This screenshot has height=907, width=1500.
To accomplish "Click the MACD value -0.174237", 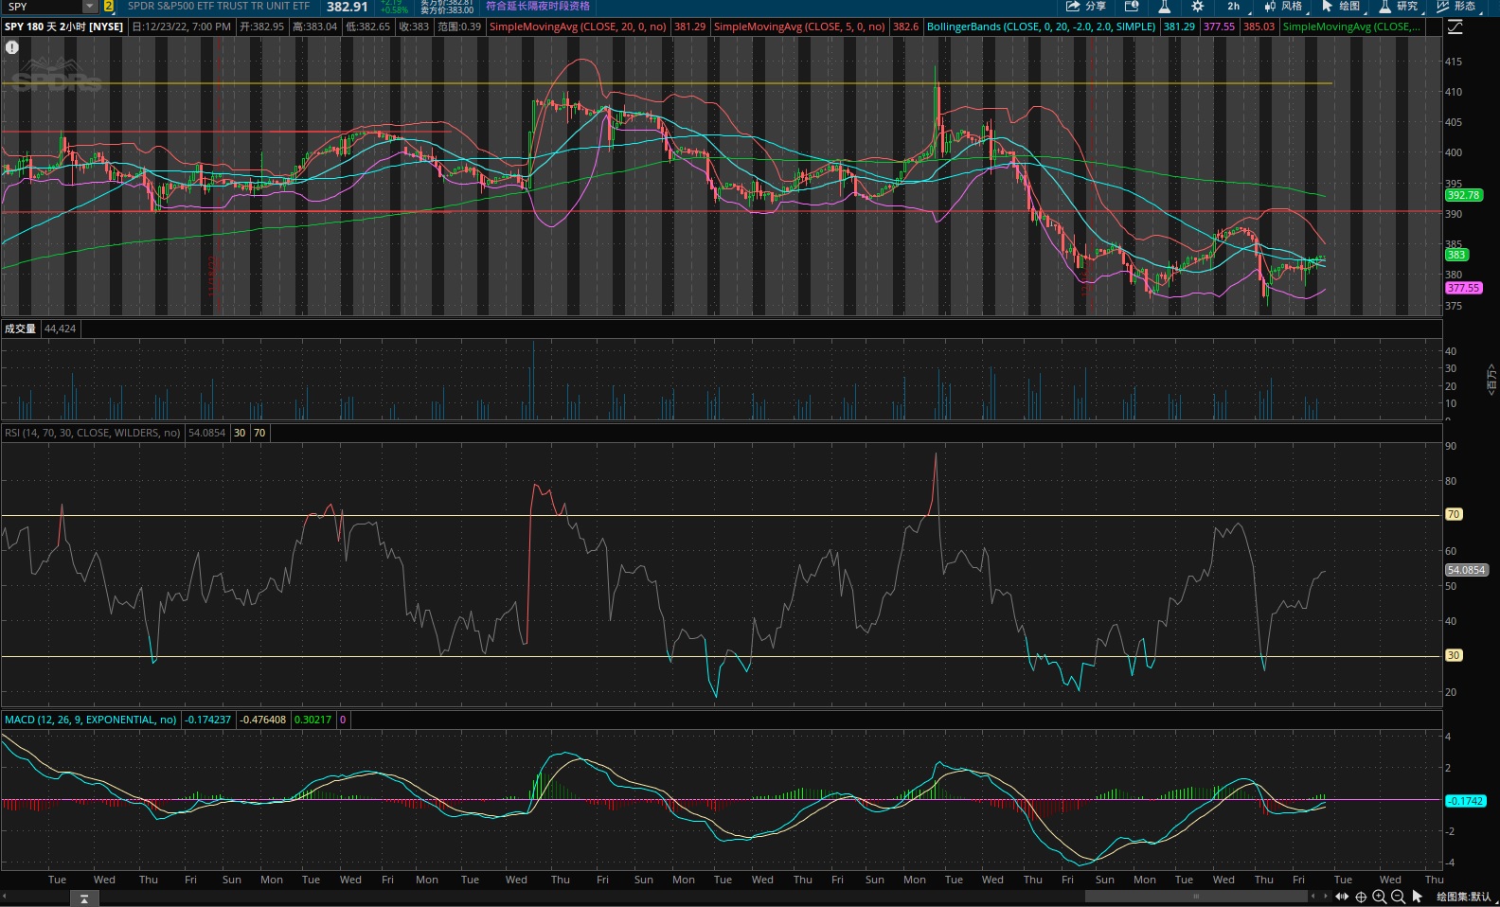I will pos(208,720).
